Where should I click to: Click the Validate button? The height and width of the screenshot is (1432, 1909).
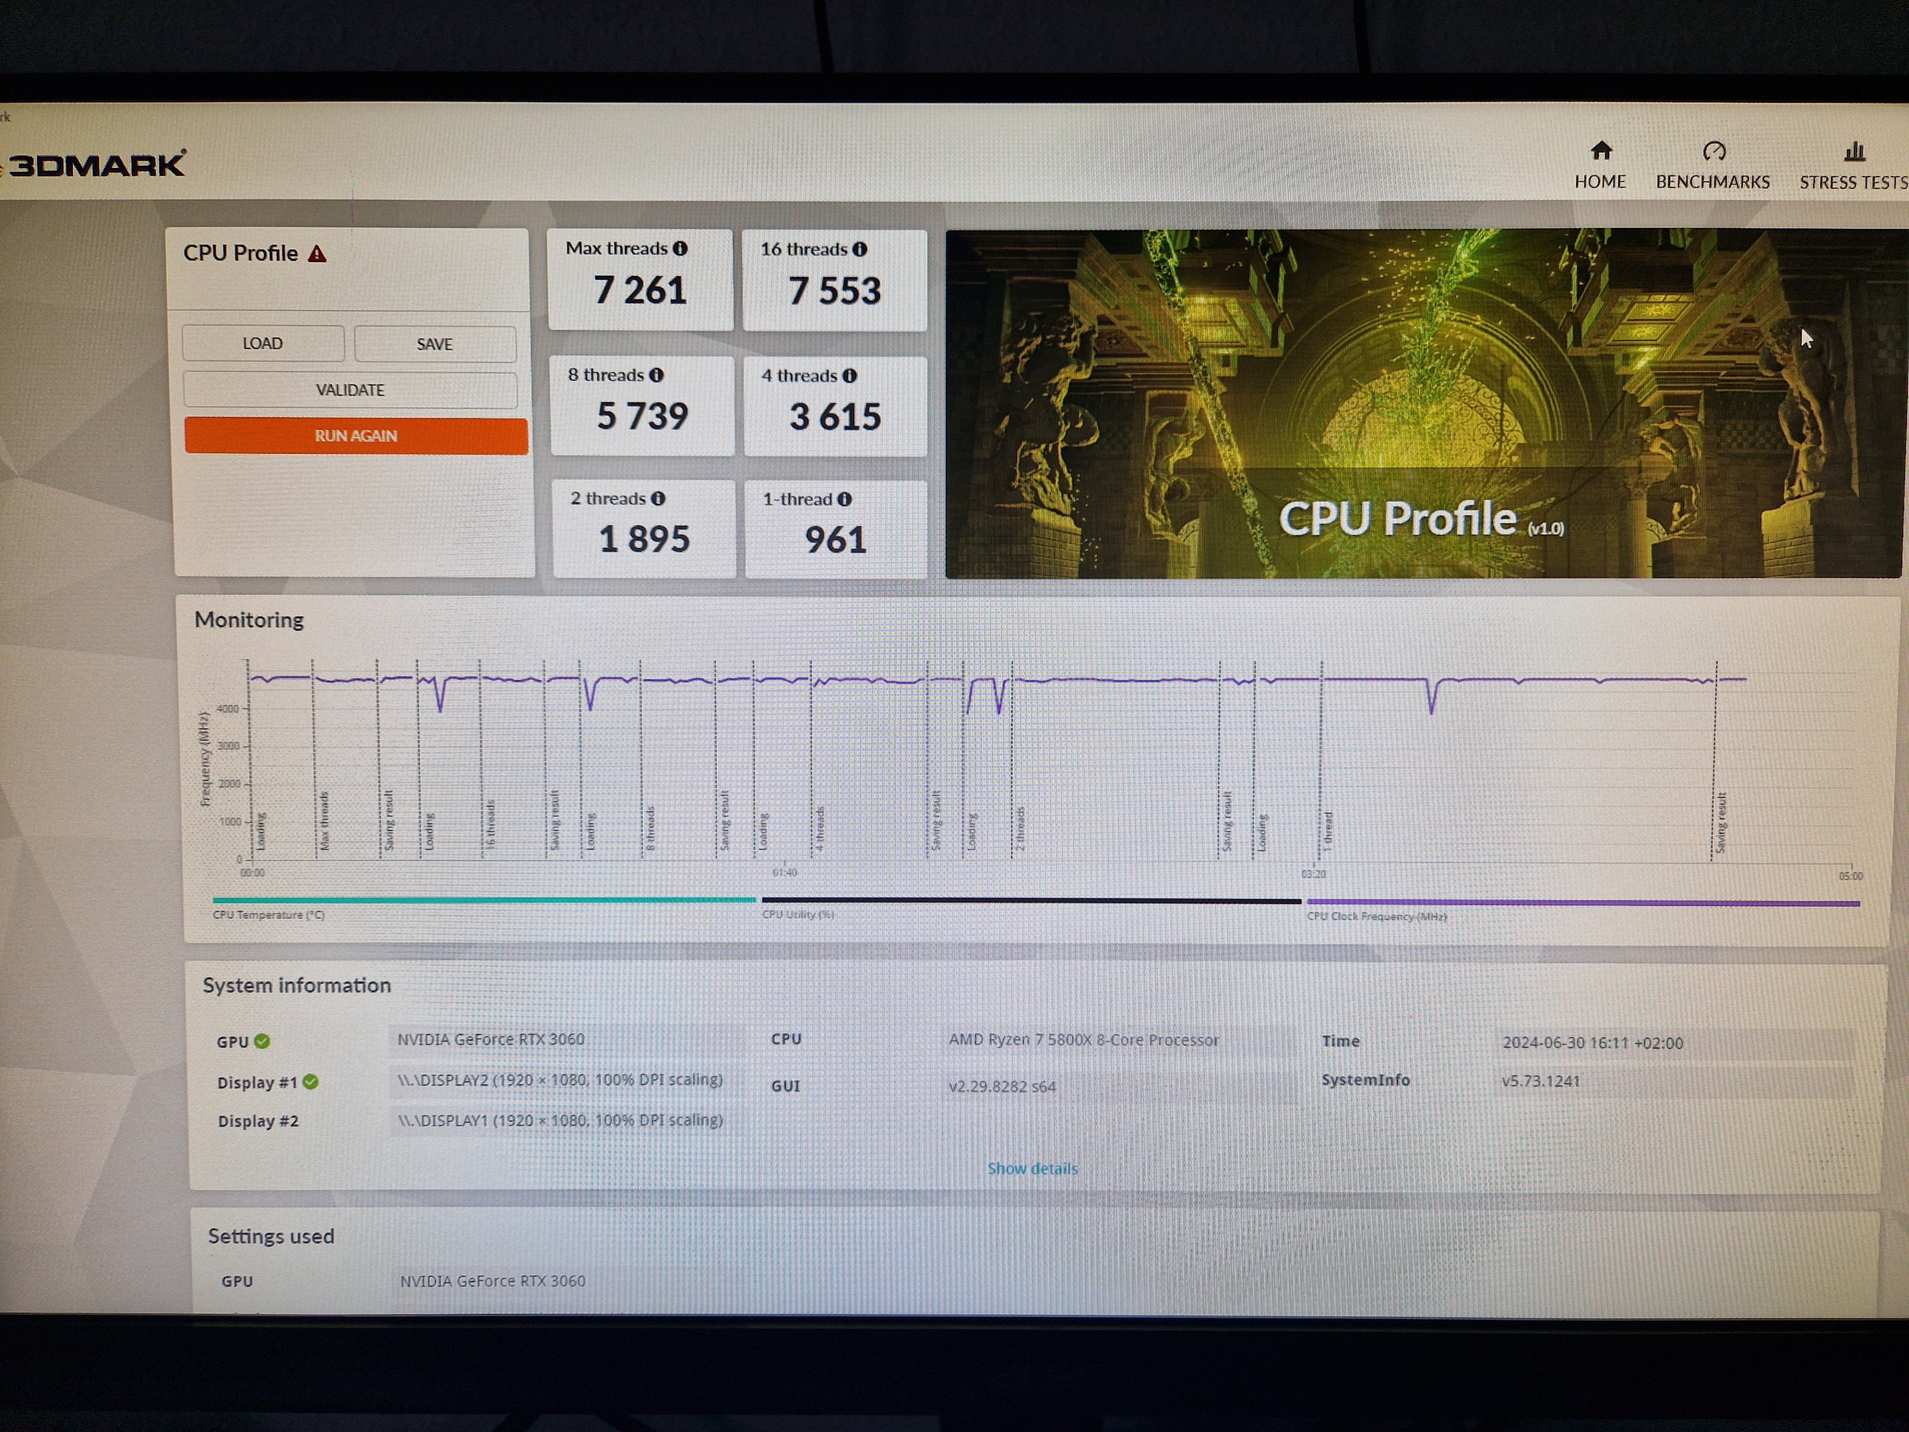click(350, 390)
